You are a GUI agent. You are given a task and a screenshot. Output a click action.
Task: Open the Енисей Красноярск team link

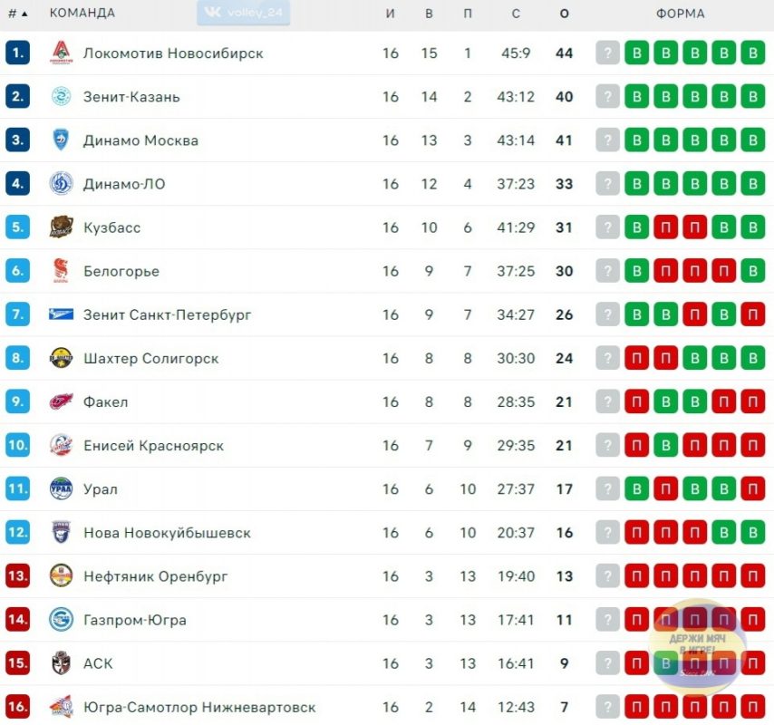point(153,445)
